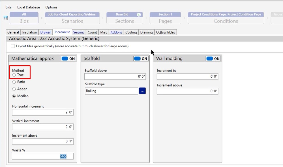Click the grid icon left of Bids breadcrumb
This screenshot has width=283, height=167.
6,18
